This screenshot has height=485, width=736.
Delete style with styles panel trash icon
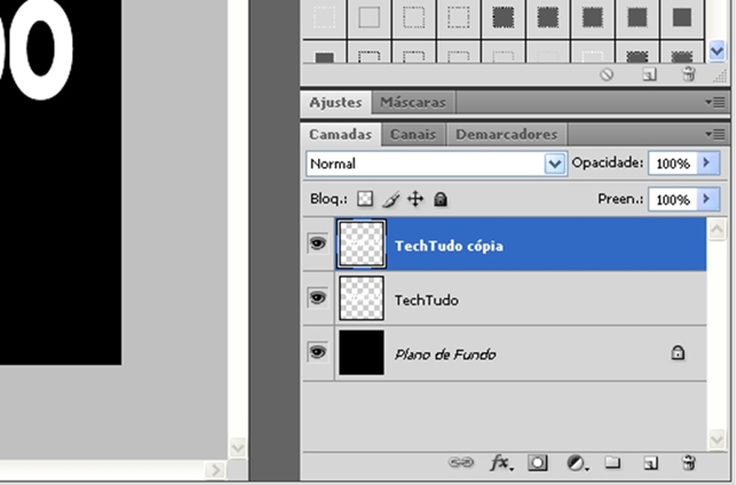click(x=688, y=74)
